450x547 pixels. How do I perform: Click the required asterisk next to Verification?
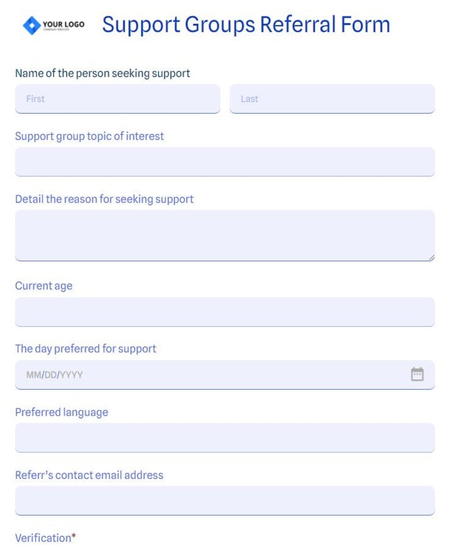click(x=72, y=536)
